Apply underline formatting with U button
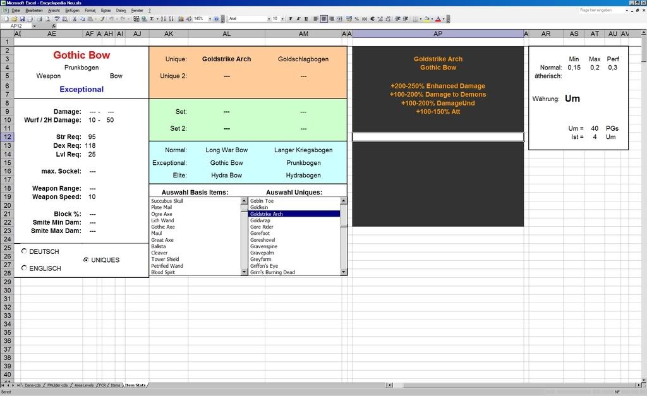The image size is (647, 396). tap(306, 18)
